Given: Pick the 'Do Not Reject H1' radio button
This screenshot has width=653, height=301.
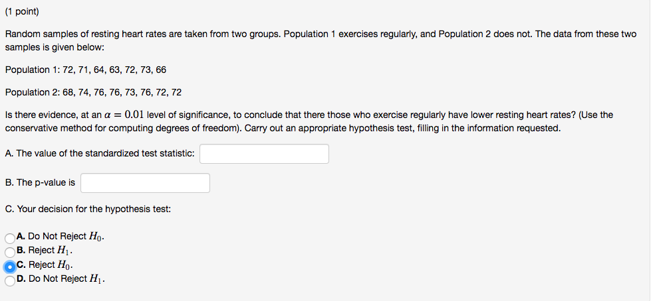Looking at the screenshot, I should coord(9,280).
